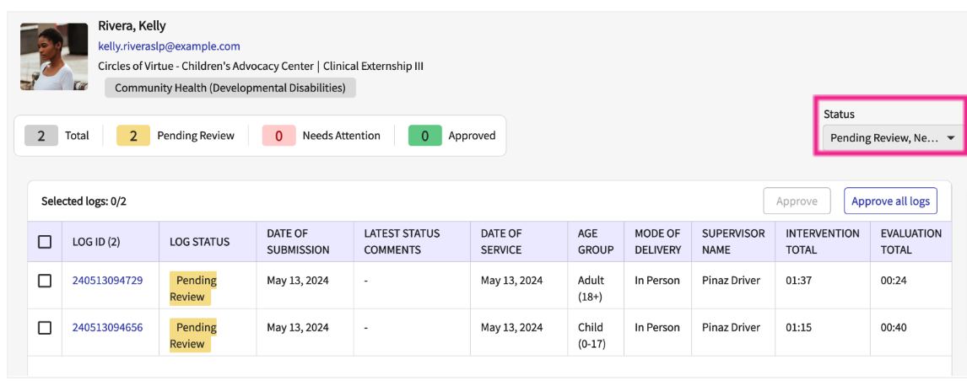
Task: Open the Status filter dropdown
Action: pyautogui.click(x=883, y=137)
